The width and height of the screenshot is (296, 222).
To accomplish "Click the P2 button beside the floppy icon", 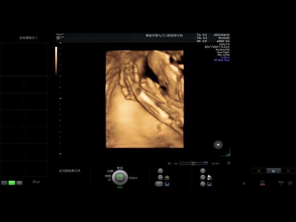I will [202, 184].
